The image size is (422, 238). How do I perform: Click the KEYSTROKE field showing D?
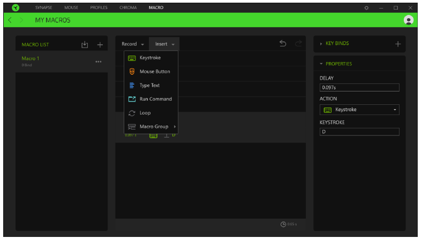click(x=359, y=132)
